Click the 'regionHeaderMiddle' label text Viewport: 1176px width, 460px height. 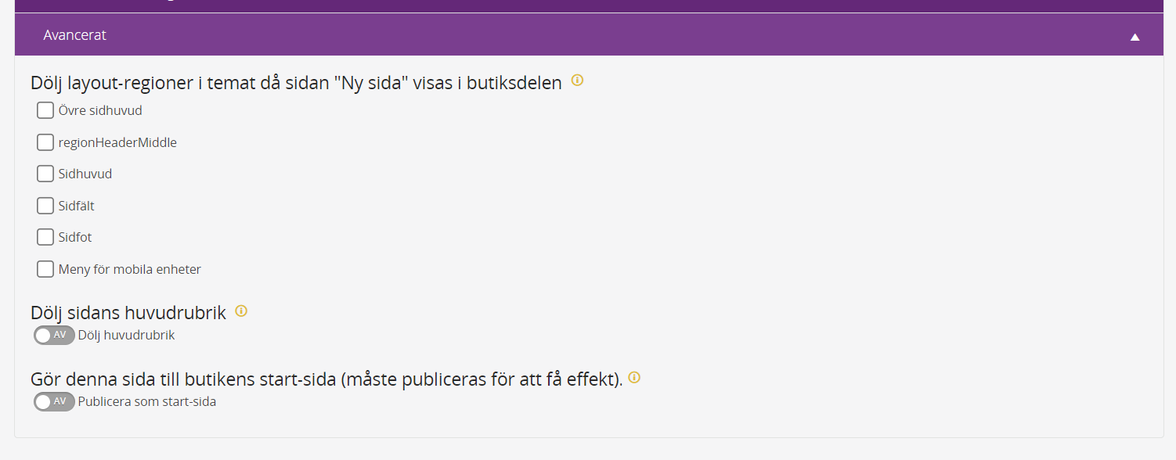[117, 142]
